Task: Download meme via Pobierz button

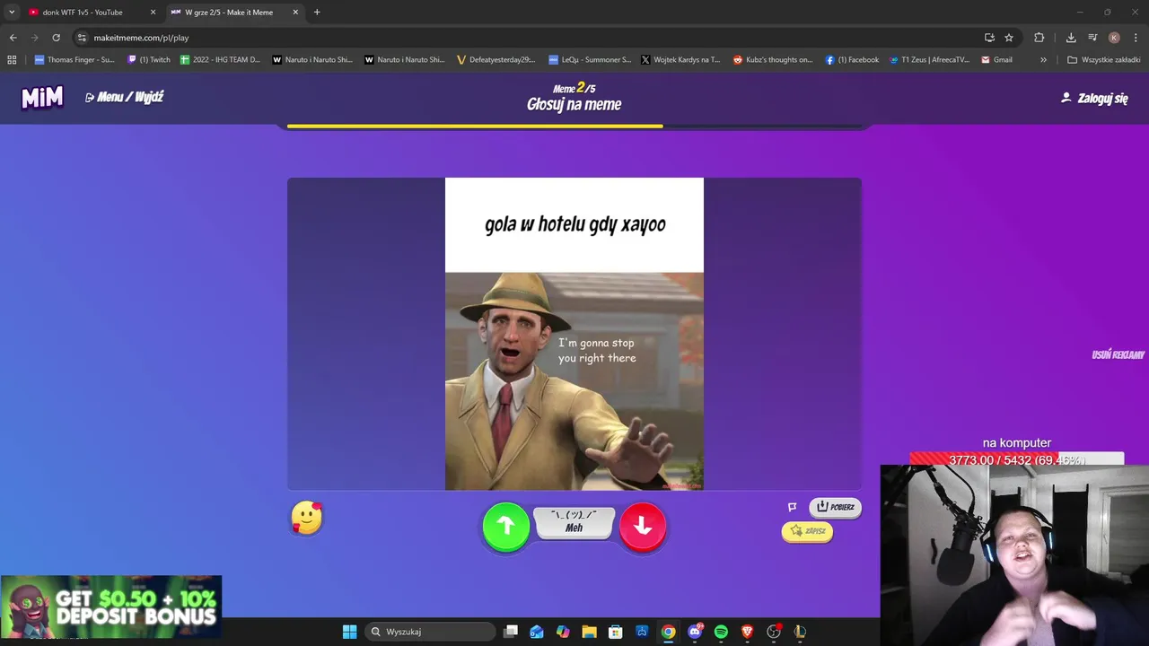Action: click(x=835, y=507)
